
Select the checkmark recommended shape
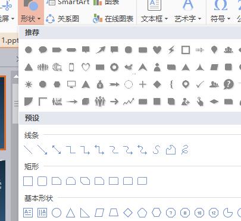[x=200, y=84]
